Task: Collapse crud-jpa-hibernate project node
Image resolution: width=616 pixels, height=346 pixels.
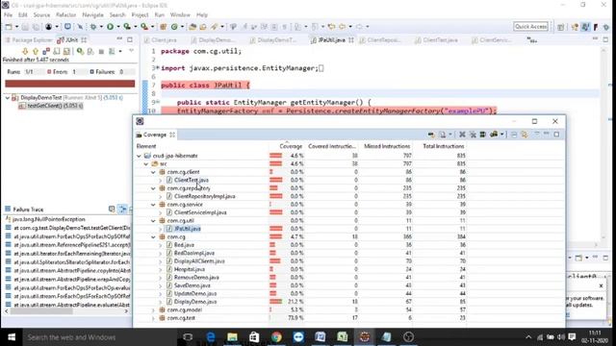Action: coord(139,156)
